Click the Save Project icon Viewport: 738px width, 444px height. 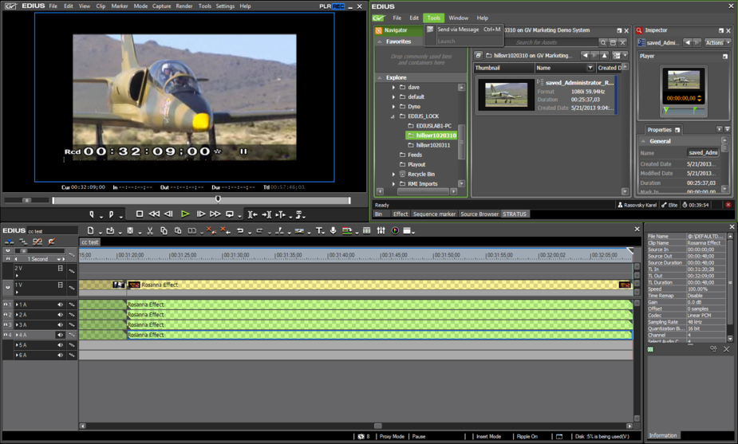(130, 230)
